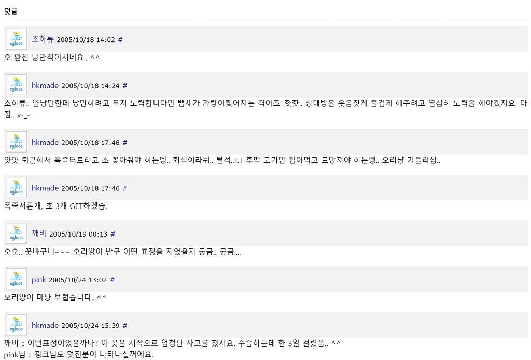This screenshot has height=360, width=531.
Task: Click # permalink next to 15:39 timestamp
Action: tap(125, 325)
